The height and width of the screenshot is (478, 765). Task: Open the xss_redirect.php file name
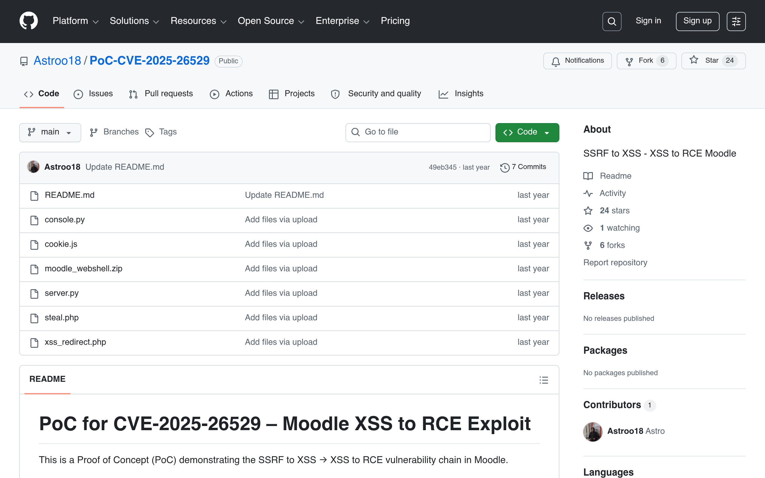click(75, 342)
